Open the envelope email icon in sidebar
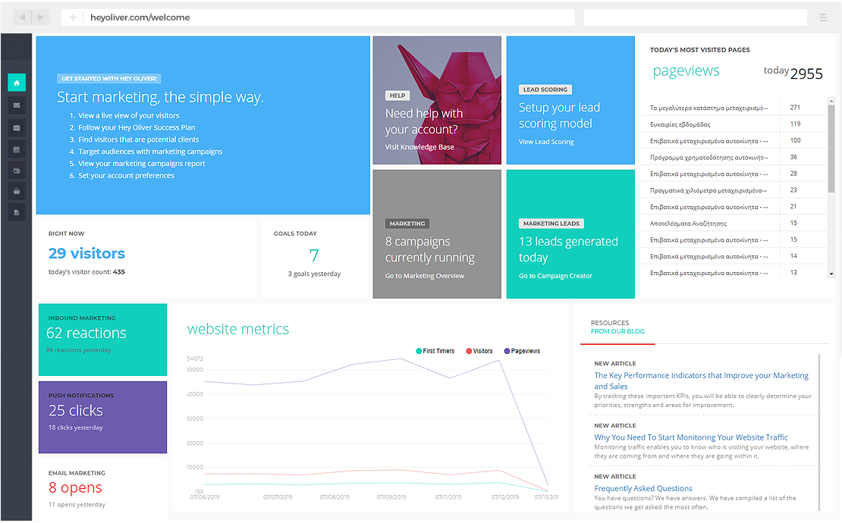 (x=17, y=105)
